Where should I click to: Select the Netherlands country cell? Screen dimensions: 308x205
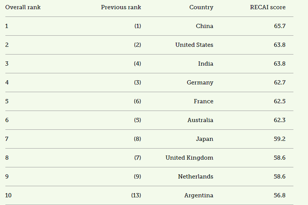pyautogui.click(x=195, y=177)
